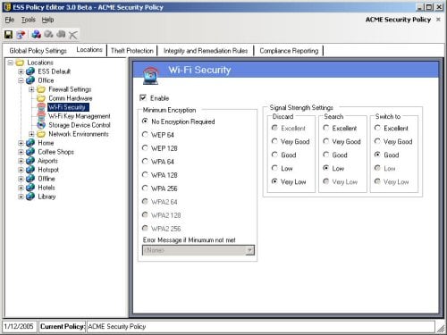This screenshot has width=447, height=335.
Task: Click the Save policy floppy disk icon
Action: coord(9,35)
